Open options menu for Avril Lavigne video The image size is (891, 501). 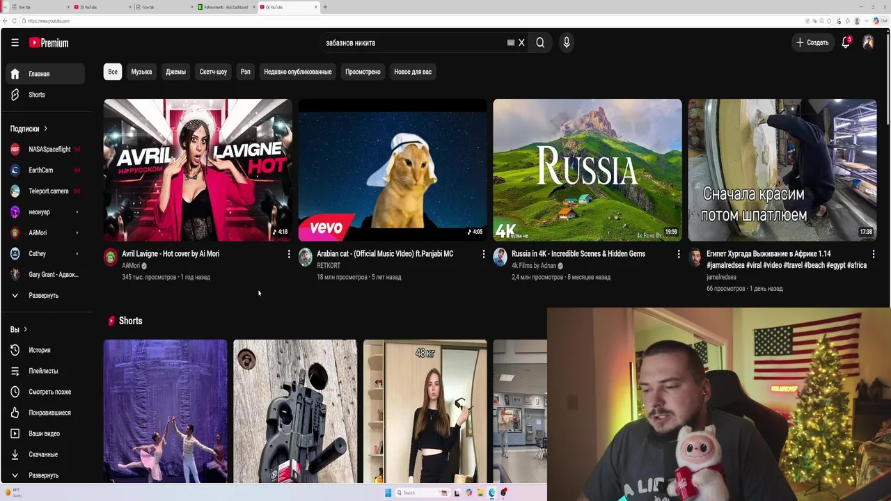click(289, 255)
